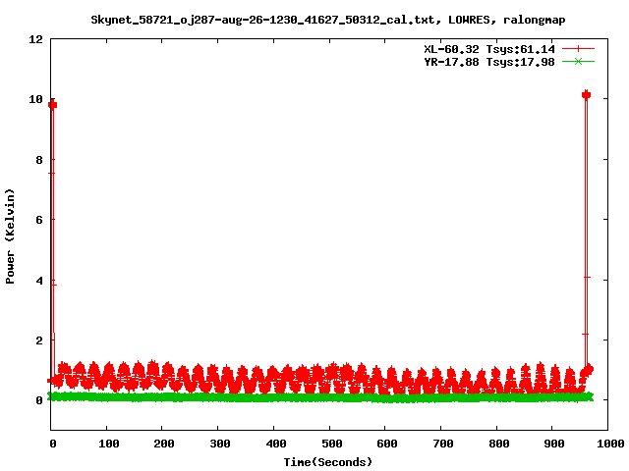The image size is (629, 471).
Task: Click the red spike peak near 960 seconds
Action: pos(586,95)
